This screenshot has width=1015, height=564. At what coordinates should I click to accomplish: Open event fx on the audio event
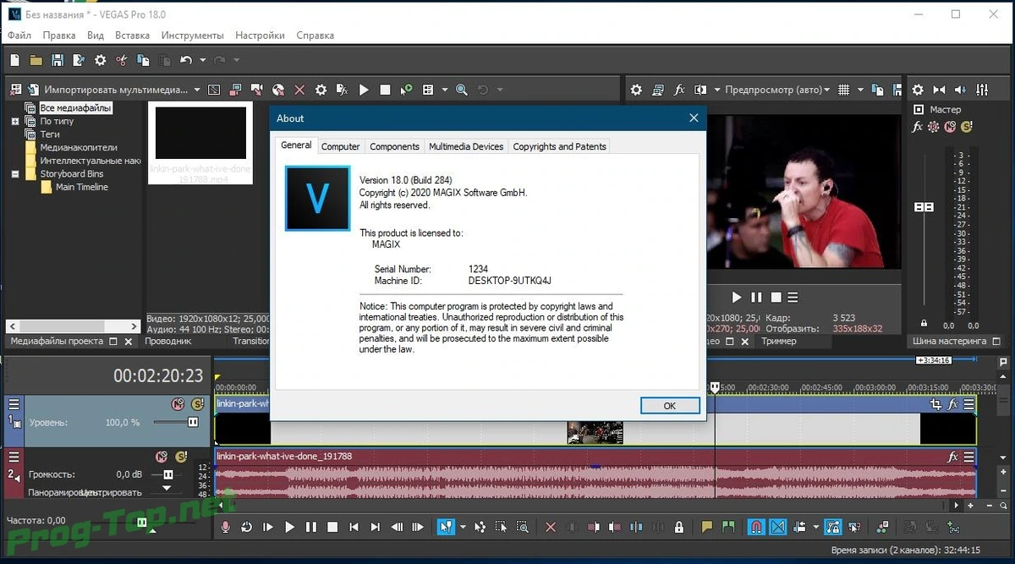click(x=953, y=457)
